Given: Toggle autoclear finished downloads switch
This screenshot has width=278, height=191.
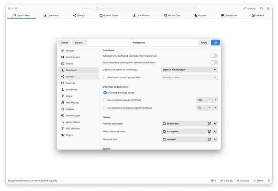Looking at the screenshot, I should click(x=214, y=56).
